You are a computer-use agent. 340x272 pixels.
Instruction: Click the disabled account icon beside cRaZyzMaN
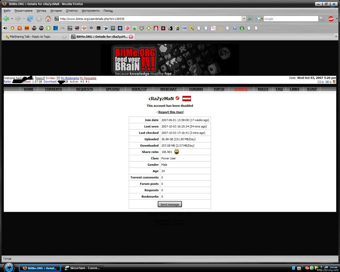click(177, 98)
